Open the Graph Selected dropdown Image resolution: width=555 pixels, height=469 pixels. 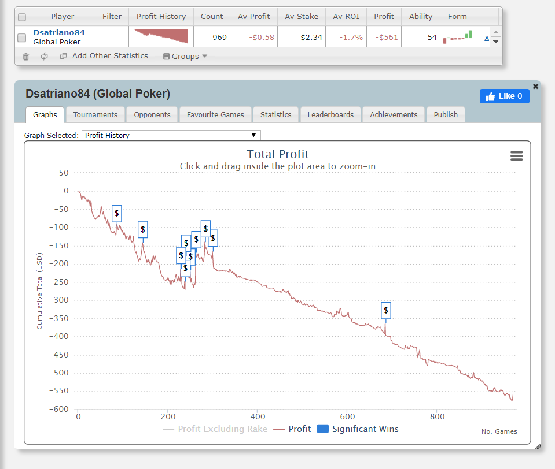(171, 135)
